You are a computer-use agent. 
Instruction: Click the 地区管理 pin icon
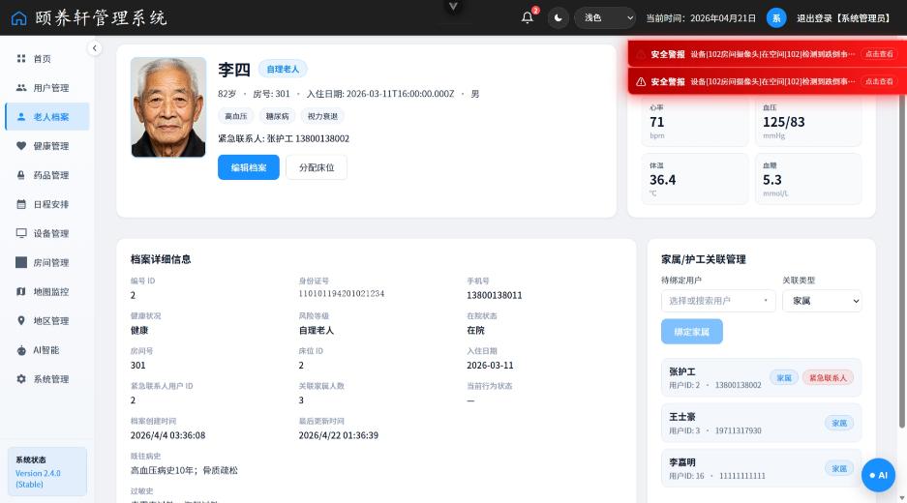[21, 320]
